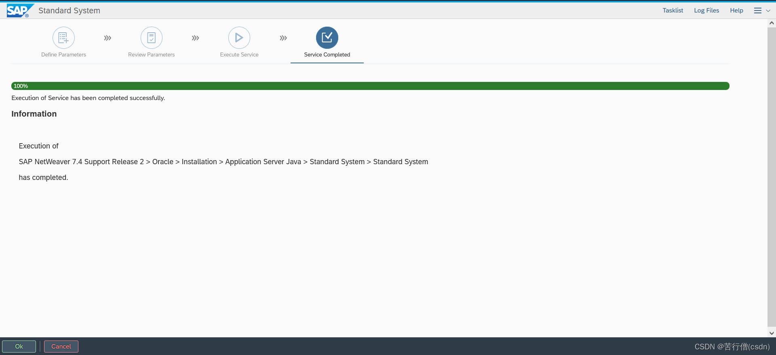Viewport: 776px width, 355px height.
Task: Click the Cancel button
Action: click(x=61, y=347)
